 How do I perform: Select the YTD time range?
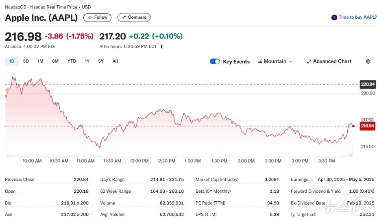(x=72, y=61)
